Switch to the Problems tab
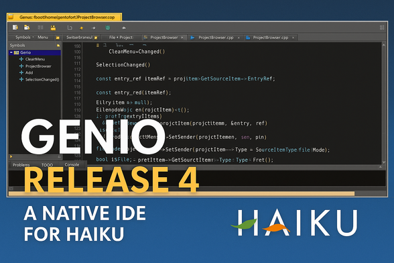 tap(21, 165)
